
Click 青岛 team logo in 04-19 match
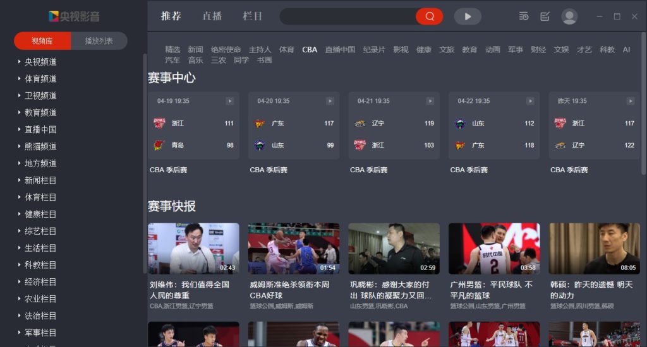coord(159,145)
